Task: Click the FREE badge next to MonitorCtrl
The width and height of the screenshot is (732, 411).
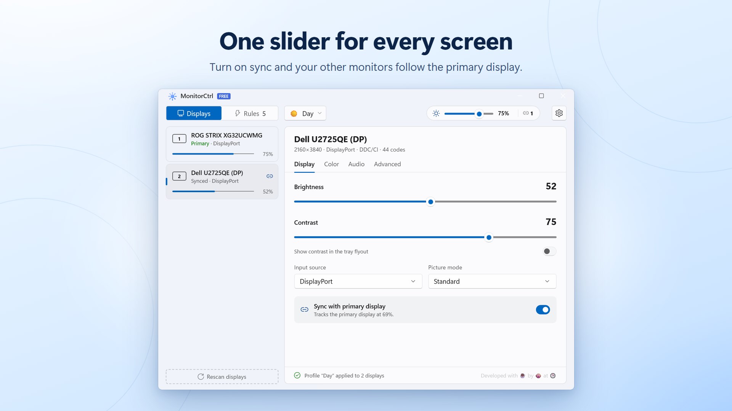Action: click(x=224, y=96)
